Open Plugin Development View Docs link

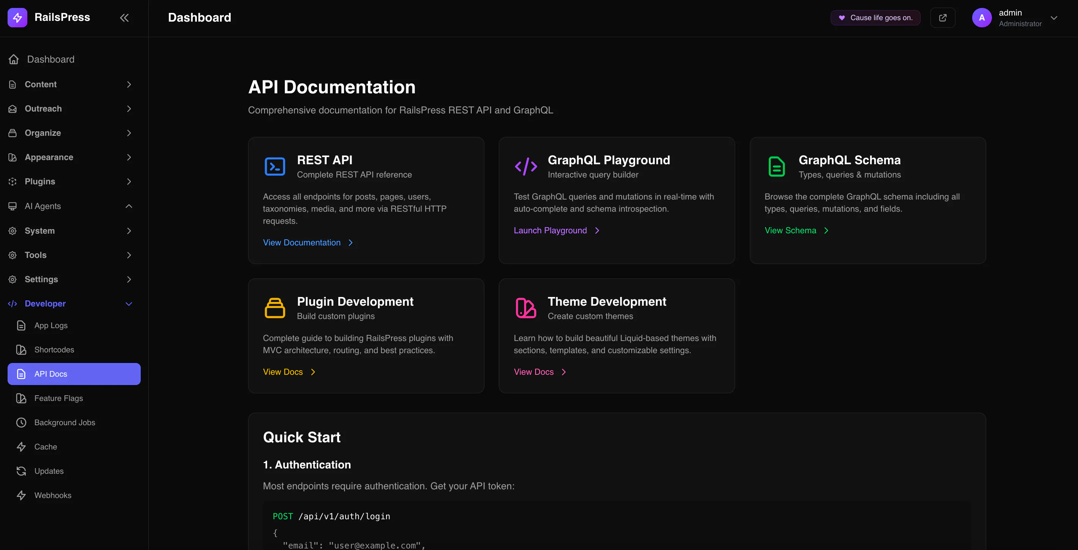[x=289, y=372]
